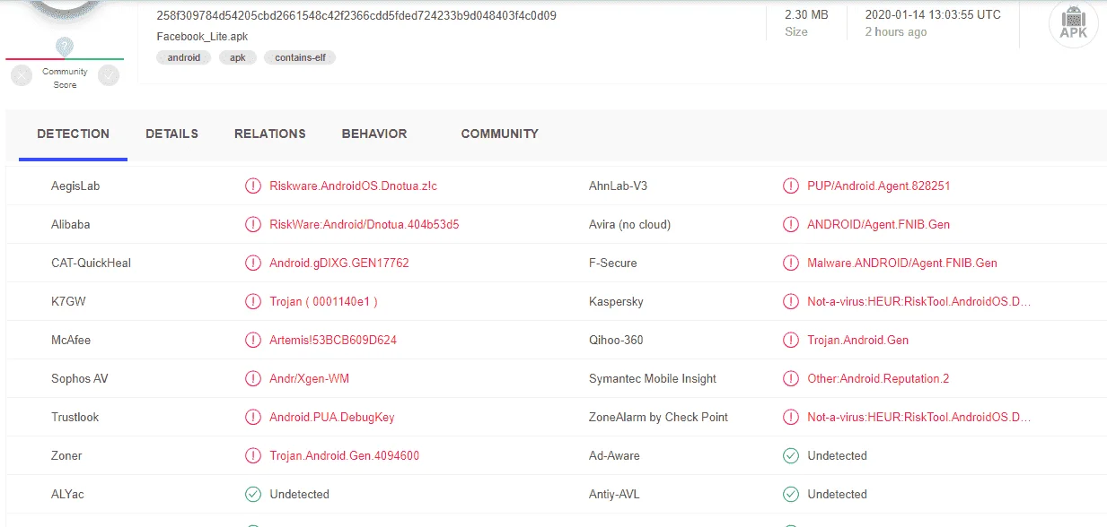The height and width of the screenshot is (527, 1107).
Task: Click the community score upvote check icon
Action: click(109, 76)
